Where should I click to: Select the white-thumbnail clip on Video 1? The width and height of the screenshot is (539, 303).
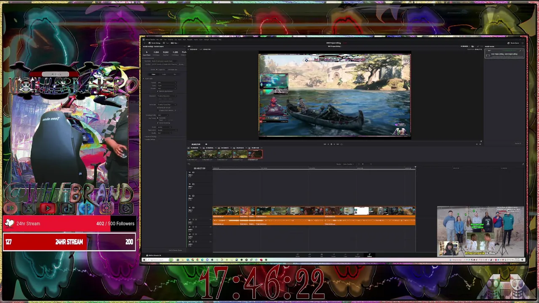(362, 211)
